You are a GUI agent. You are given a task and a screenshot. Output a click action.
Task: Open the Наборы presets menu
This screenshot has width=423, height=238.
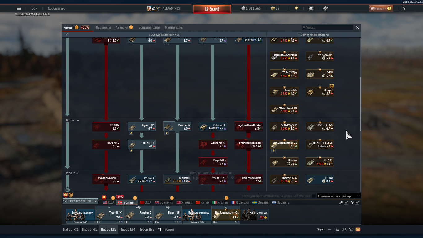[166, 230]
